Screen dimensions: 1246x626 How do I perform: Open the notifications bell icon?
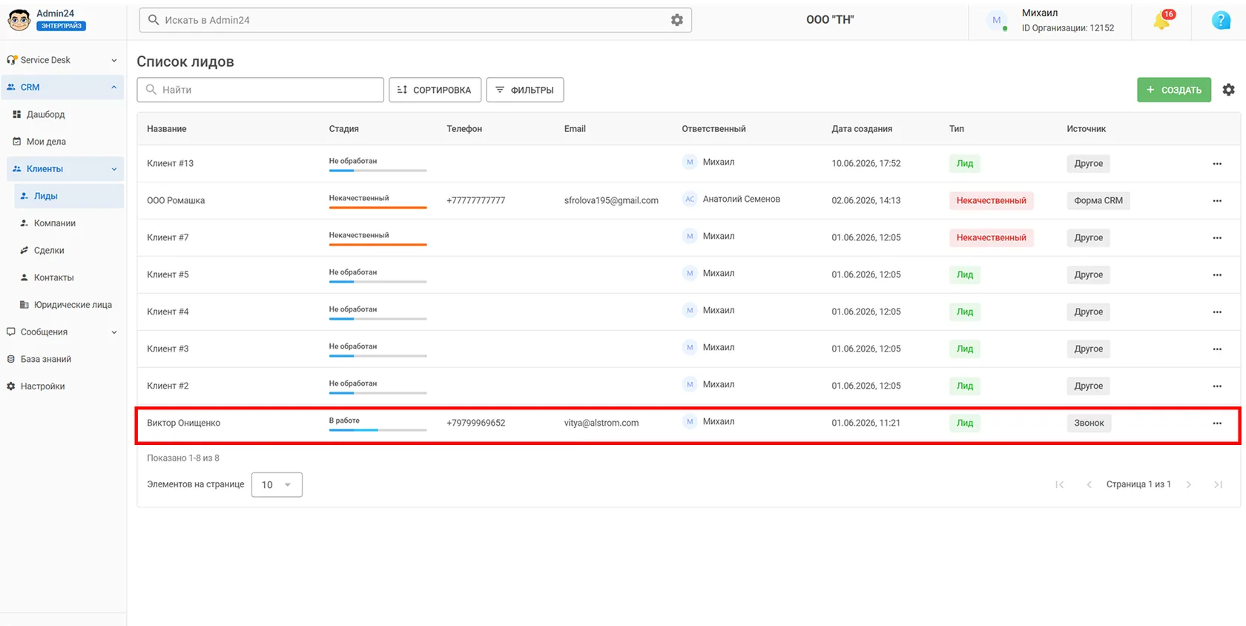pyautogui.click(x=1161, y=21)
